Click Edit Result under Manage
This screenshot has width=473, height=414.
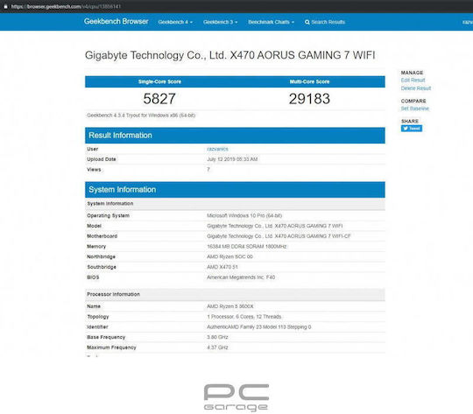[413, 80]
